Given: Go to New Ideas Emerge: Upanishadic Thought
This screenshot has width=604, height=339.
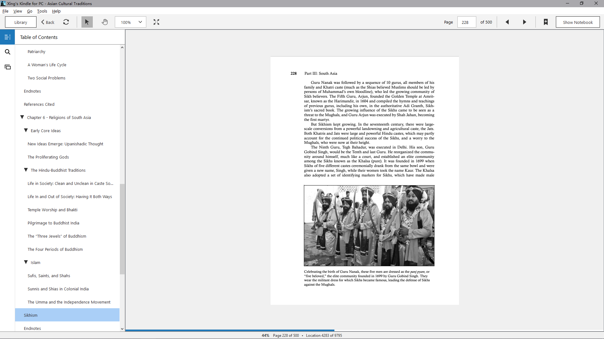Looking at the screenshot, I should click(x=65, y=144).
